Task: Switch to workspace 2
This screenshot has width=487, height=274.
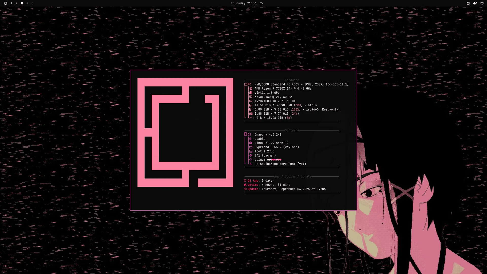Action: (x=17, y=3)
